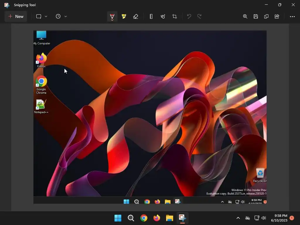The width and height of the screenshot is (300, 225).
Task: Select the Eraser tool
Action: pos(135,16)
